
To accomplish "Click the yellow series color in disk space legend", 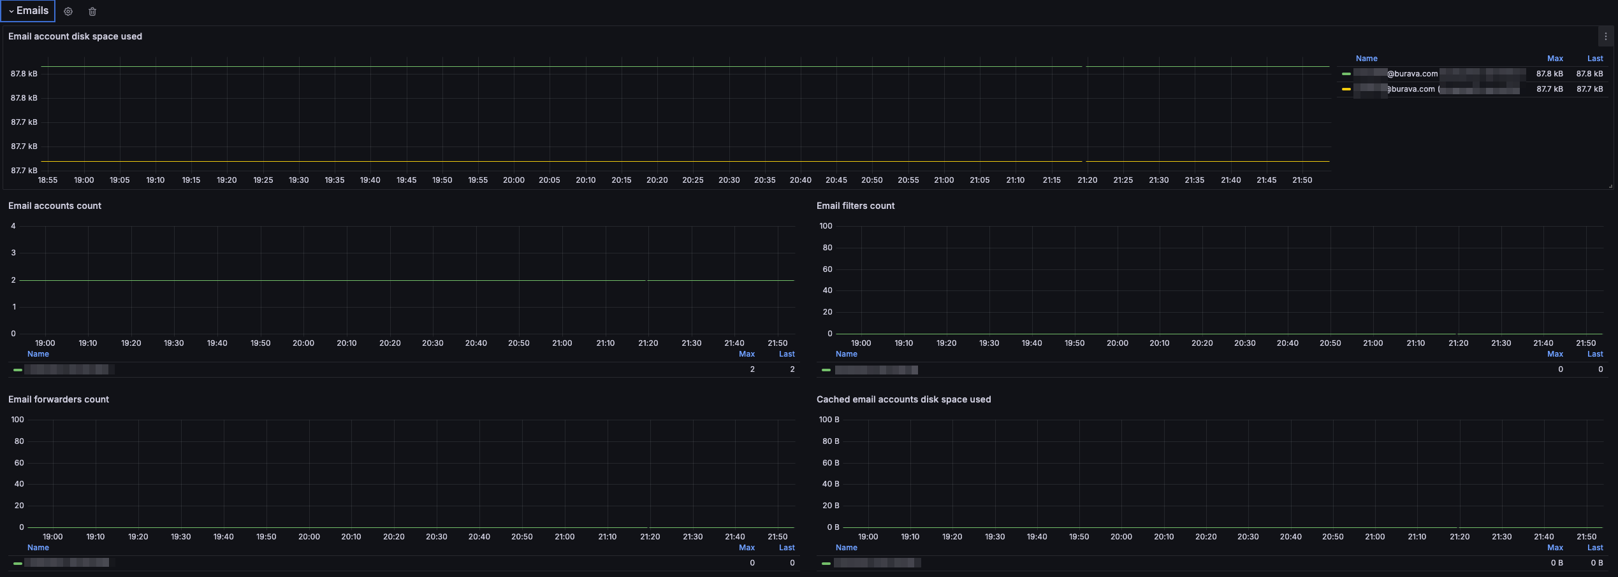I will tap(1346, 89).
